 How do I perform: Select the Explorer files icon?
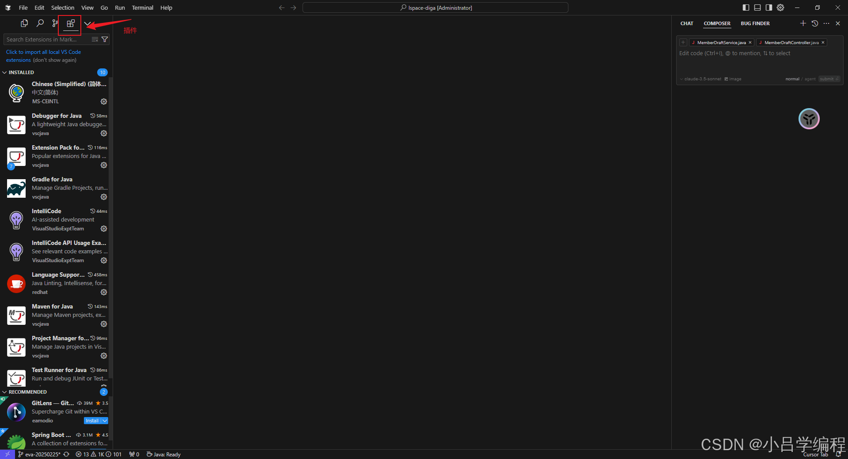pos(24,23)
